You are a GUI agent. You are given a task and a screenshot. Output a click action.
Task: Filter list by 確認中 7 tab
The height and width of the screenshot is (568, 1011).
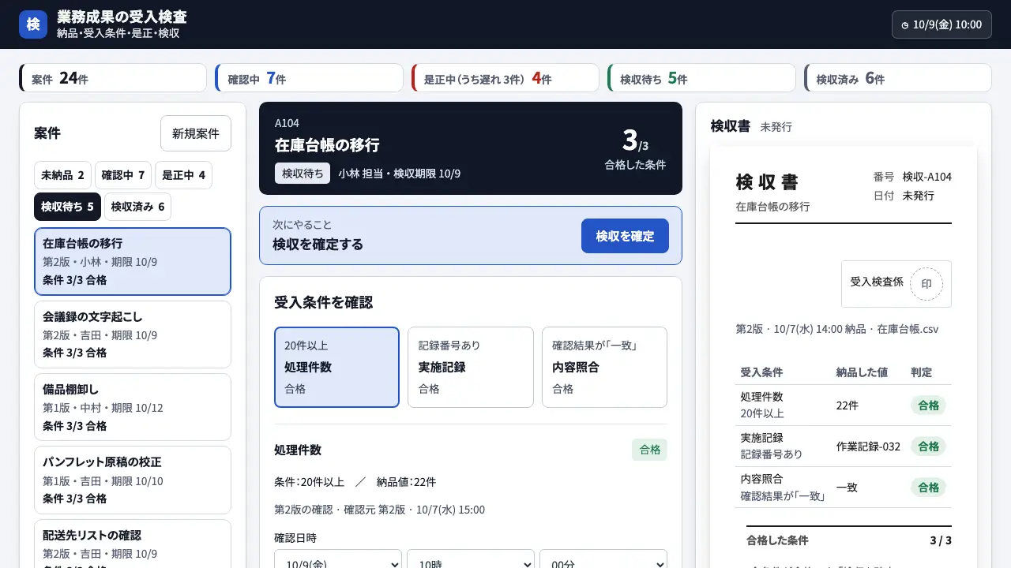coord(123,175)
